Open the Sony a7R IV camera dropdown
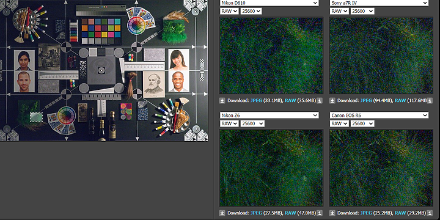The height and width of the screenshot is (220, 440). [379, 3]
